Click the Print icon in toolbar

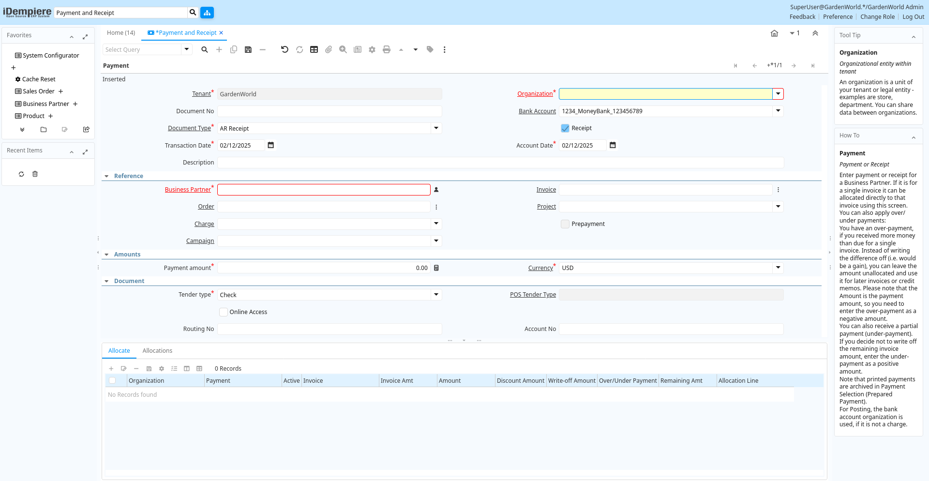click(x=386, y=49)
